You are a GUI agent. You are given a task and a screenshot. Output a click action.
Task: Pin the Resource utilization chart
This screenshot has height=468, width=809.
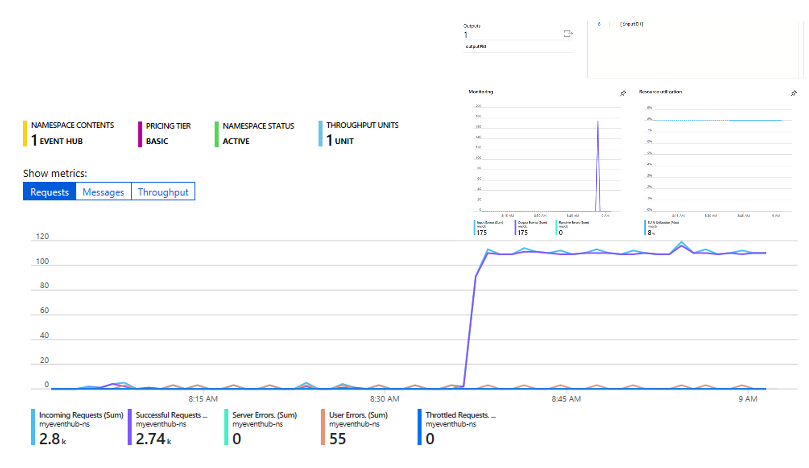[x=794, y=93]
